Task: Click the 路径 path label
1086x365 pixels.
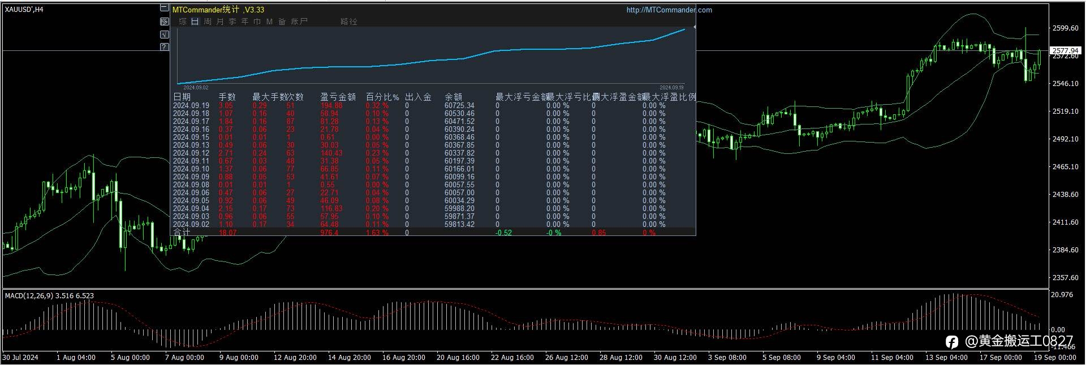Action: pos(349,22)
